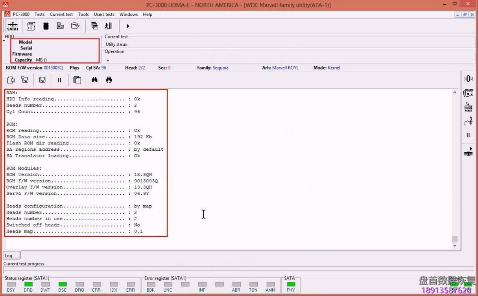
Task: Pause logging with the pause icon
Action: (59, 80)
